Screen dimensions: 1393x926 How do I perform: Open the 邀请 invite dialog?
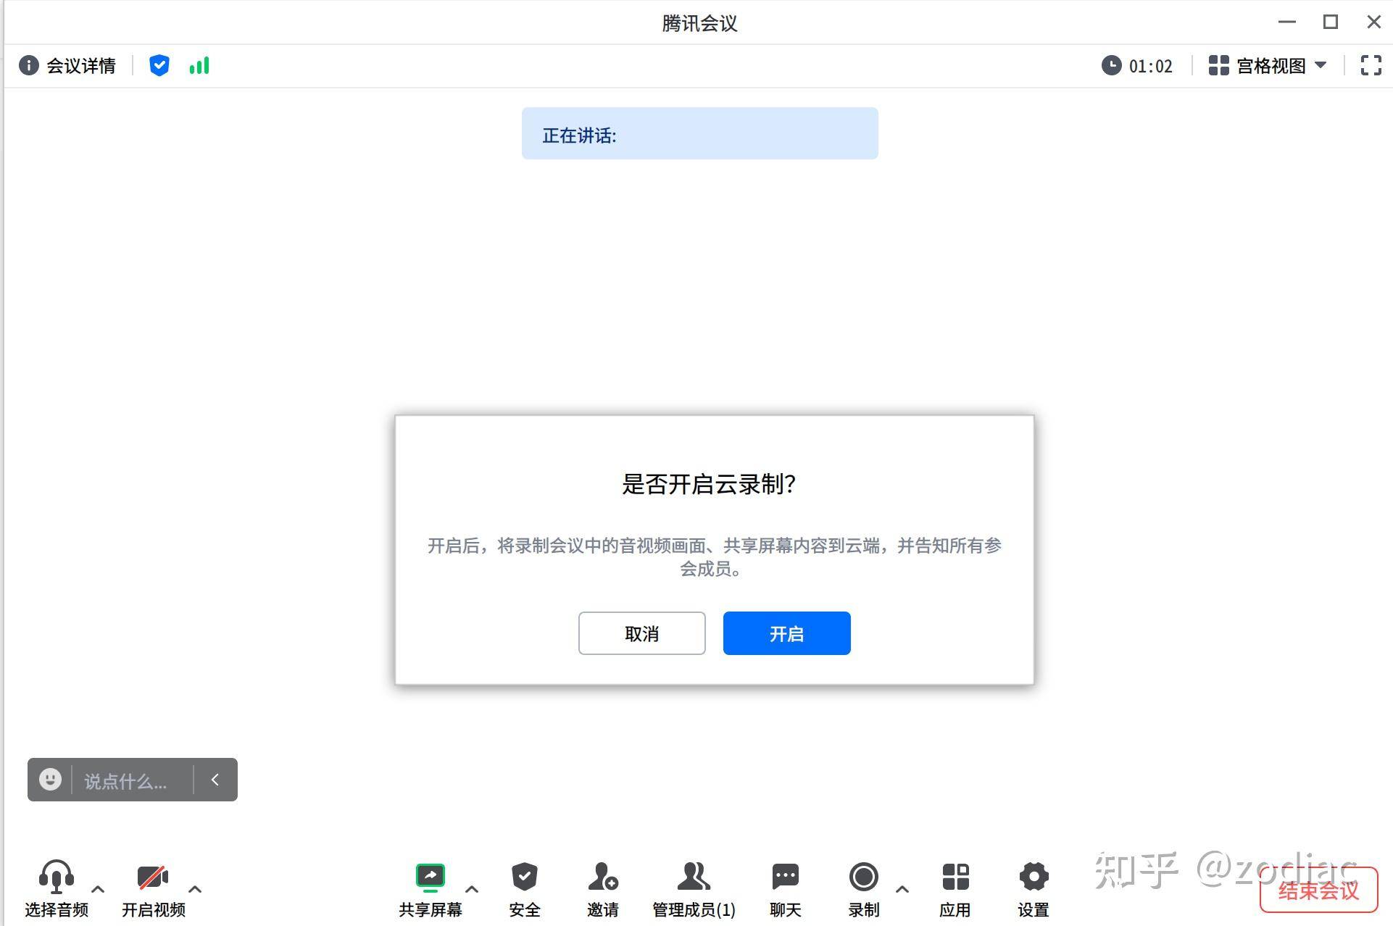[603, 889]
